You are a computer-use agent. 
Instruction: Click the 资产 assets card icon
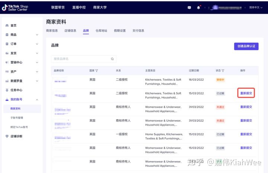[x=7, y=72]
